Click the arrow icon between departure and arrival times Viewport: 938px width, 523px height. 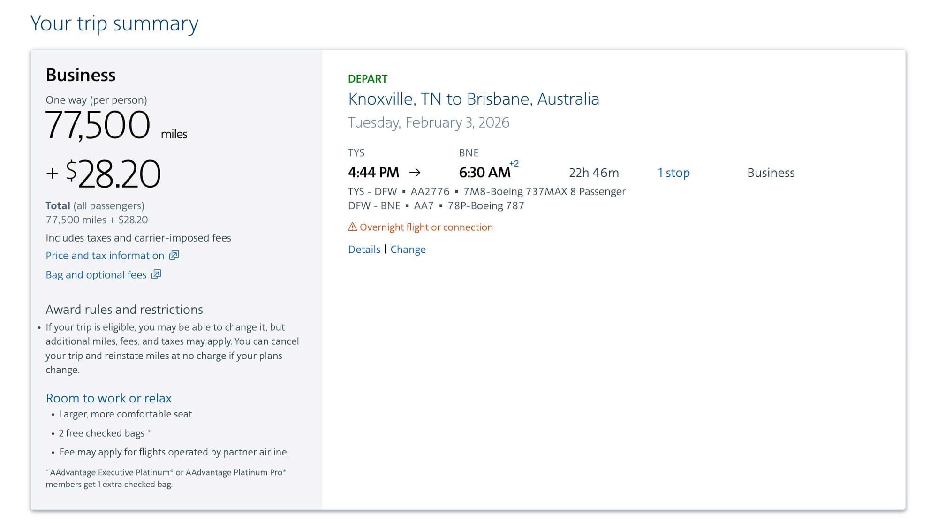point(415,173)
